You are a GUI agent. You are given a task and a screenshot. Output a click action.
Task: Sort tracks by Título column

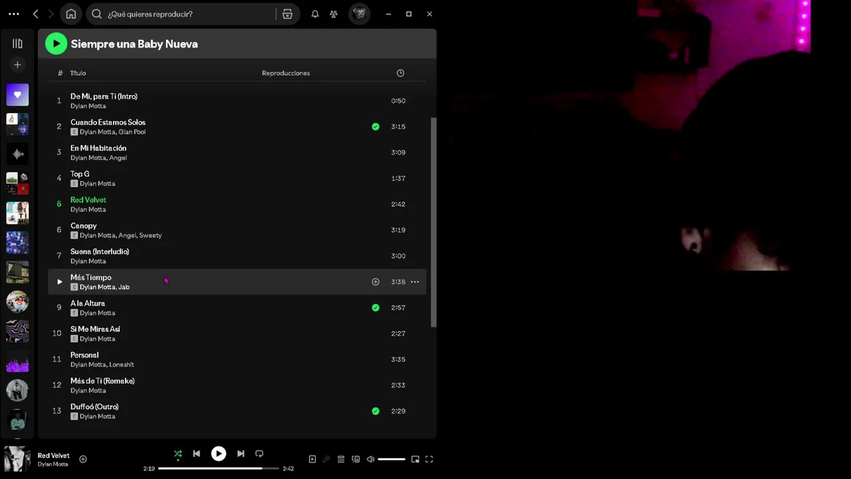(x=78, y=73)
